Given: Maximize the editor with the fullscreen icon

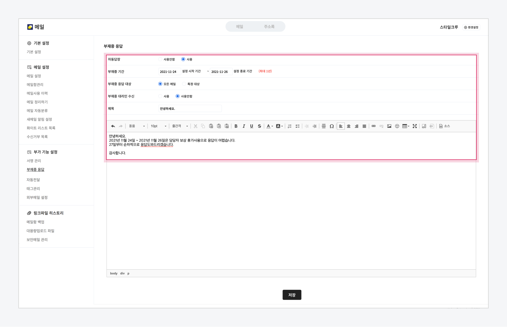Looking at the screenshot, I should pos(415,126).
